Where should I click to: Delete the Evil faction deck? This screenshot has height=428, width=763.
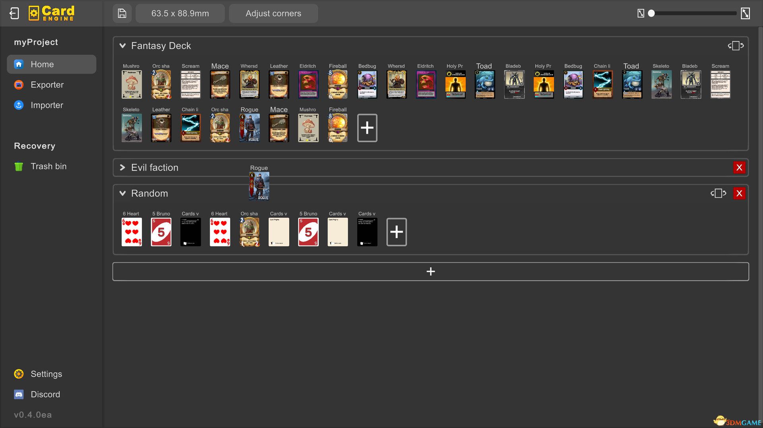[x=739, y=168]
